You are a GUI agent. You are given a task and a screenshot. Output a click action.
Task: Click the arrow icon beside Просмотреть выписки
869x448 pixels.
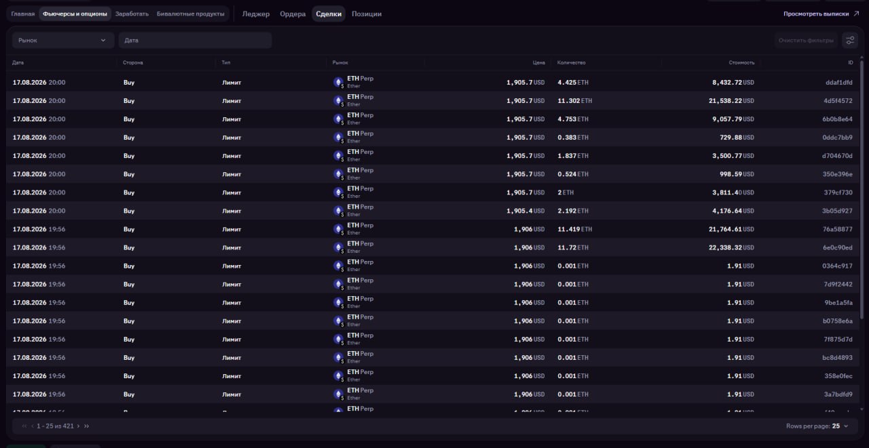click(x=856, y=14)
